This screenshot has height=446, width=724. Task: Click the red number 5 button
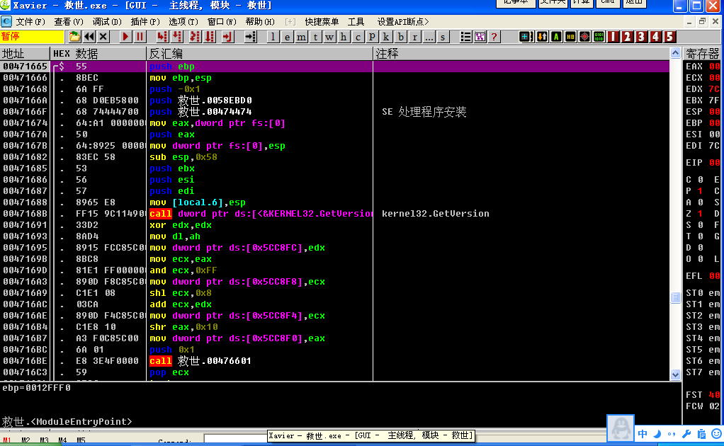[670, 37]
